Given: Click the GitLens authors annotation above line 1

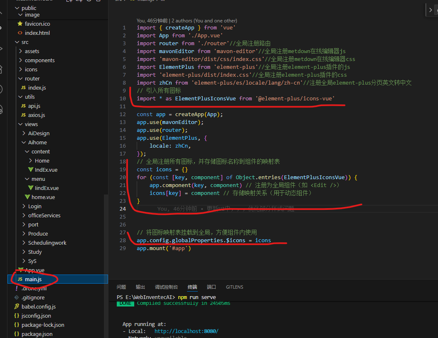Looking at the screenshot, I should [x=187, y=21].
